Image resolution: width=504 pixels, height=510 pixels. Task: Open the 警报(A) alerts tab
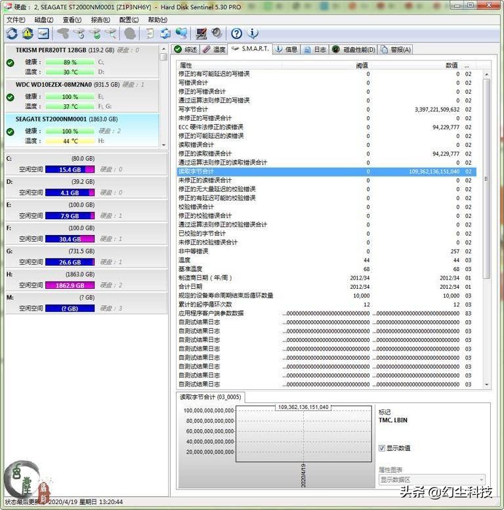(x=396, y=49)
